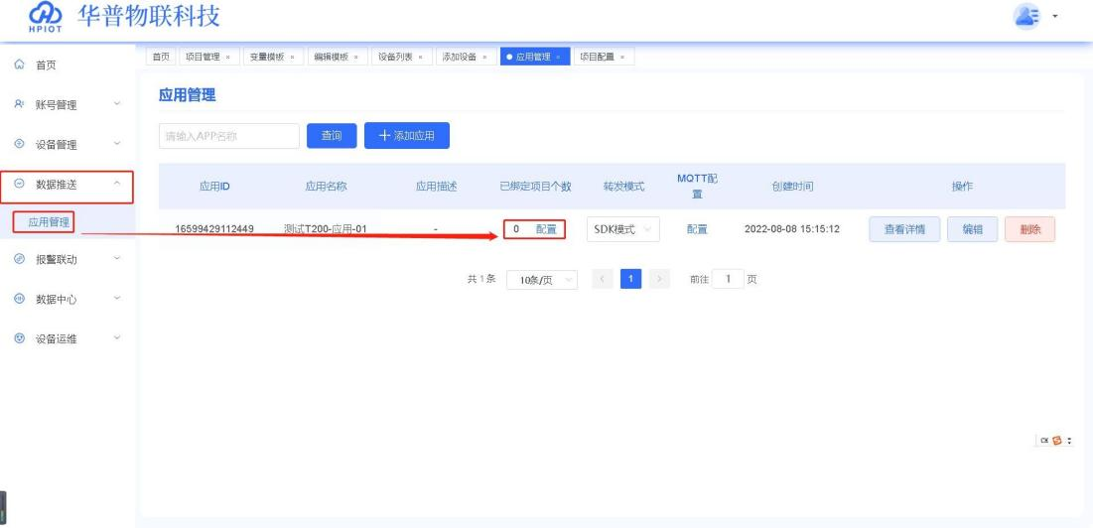Switch to the 添加设备 tab
The height and width of the screenshot is (528, 1093).
coord(466,58)
